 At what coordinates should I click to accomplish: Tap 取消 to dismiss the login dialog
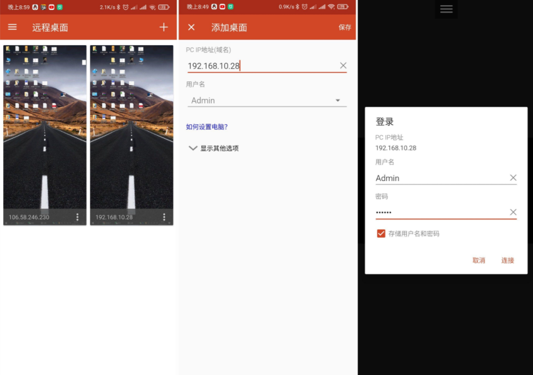(x=478, y=260)
